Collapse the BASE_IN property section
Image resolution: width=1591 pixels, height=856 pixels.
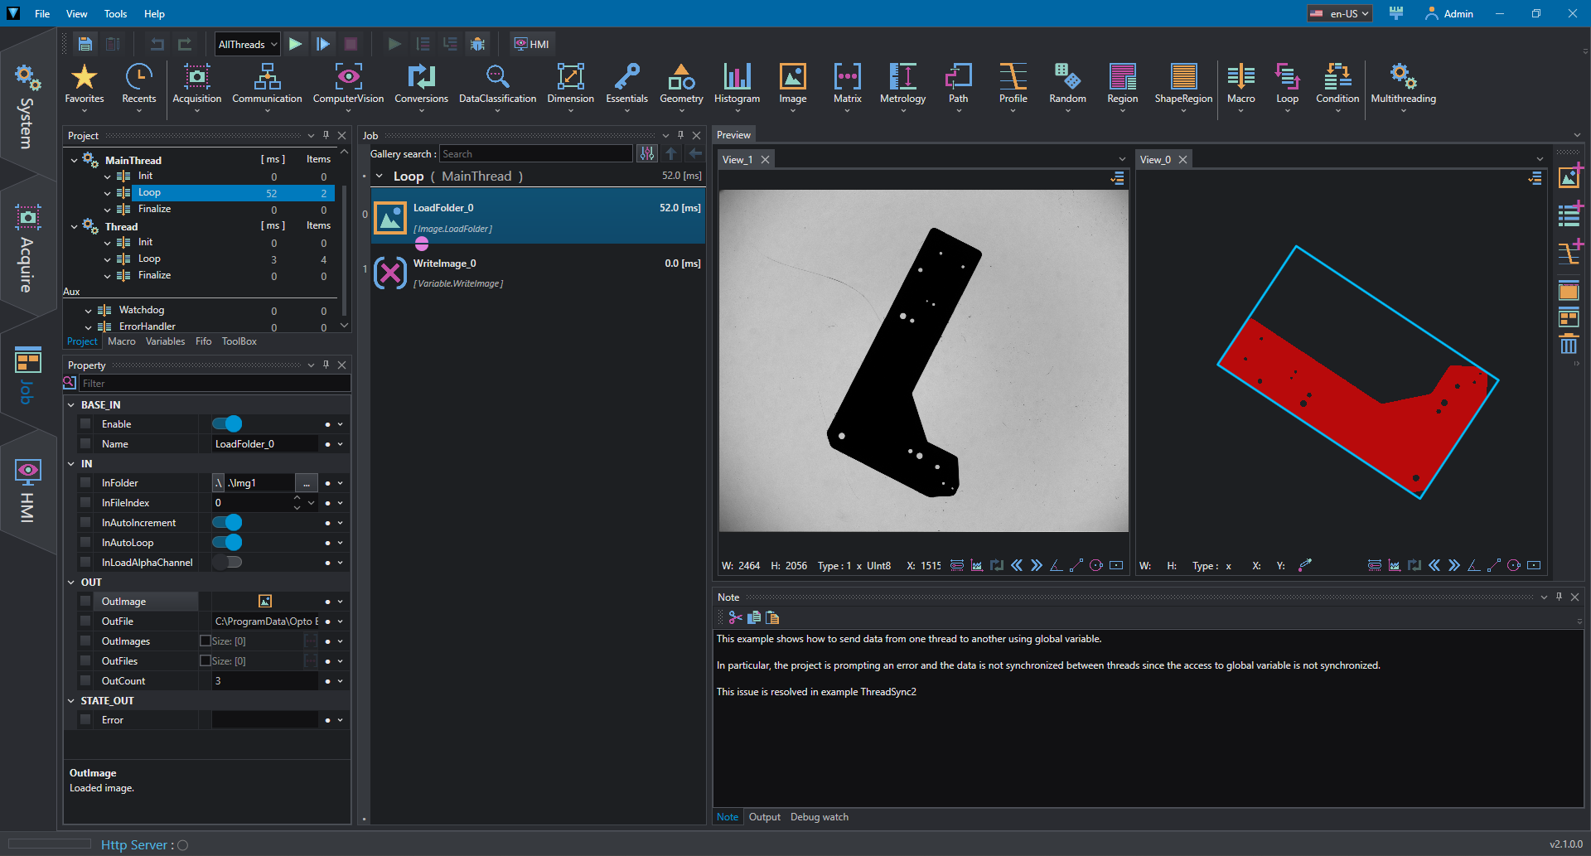[x=71, y=405]
